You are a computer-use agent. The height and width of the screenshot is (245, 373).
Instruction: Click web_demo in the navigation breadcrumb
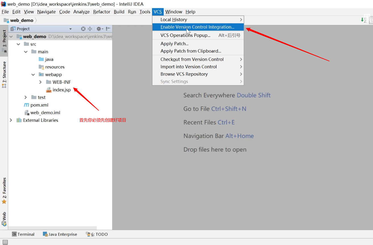22,20
